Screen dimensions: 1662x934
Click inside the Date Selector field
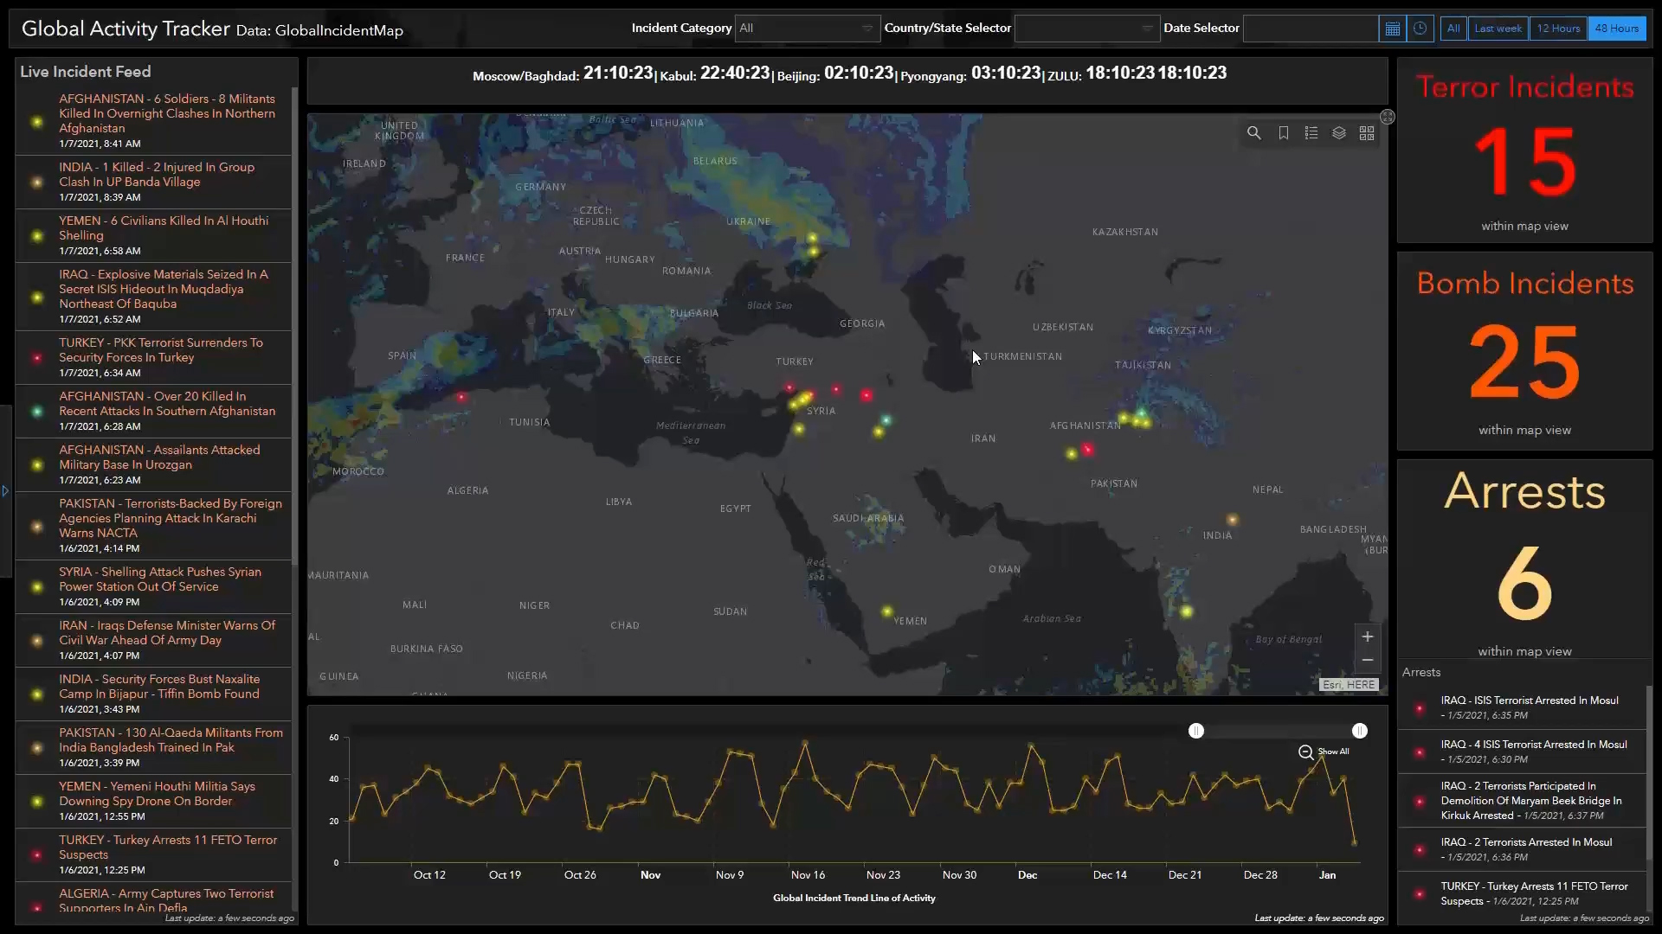(1310, 29)
